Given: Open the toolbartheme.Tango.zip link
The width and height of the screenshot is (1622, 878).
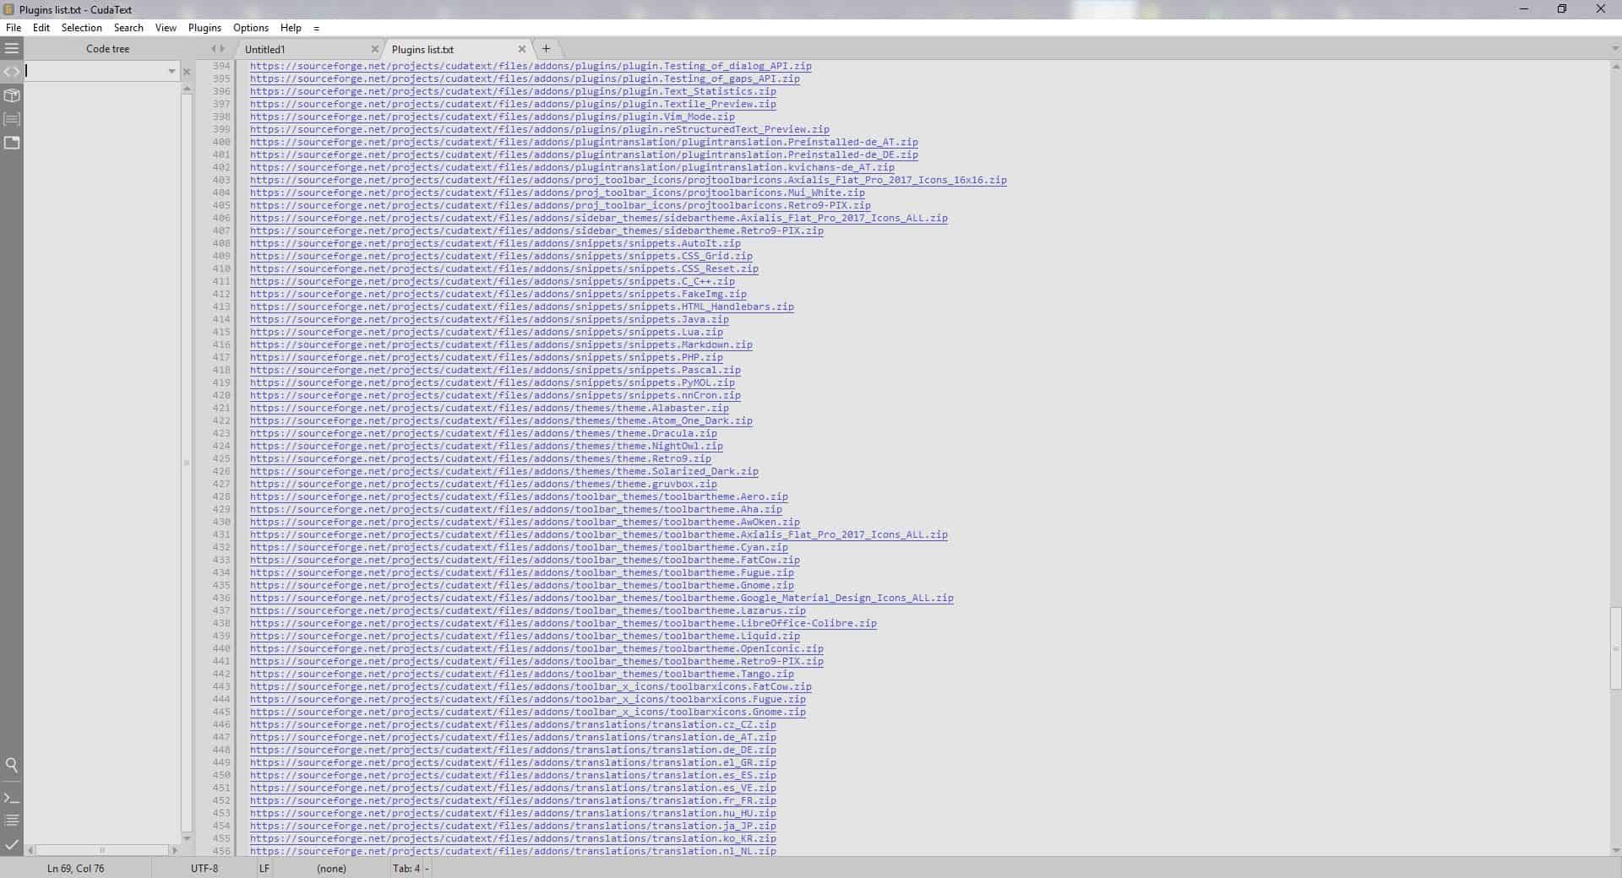Looking at the screenshot, I should pos(522,674).
